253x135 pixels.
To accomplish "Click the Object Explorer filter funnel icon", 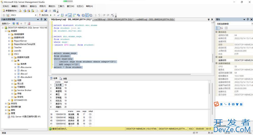I will point(25,24).
